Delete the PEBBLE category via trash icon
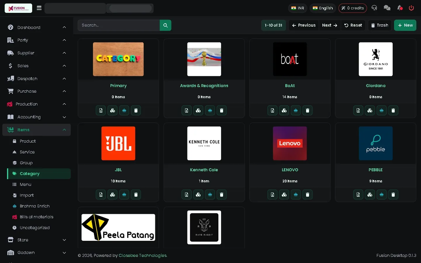Image resolution: width=421 pixels, height=263 pixels. point(393,195)
